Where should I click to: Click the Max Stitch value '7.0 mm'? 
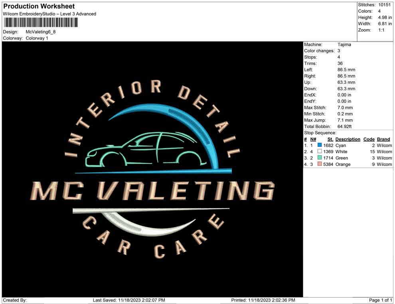(x=345, y=108)
